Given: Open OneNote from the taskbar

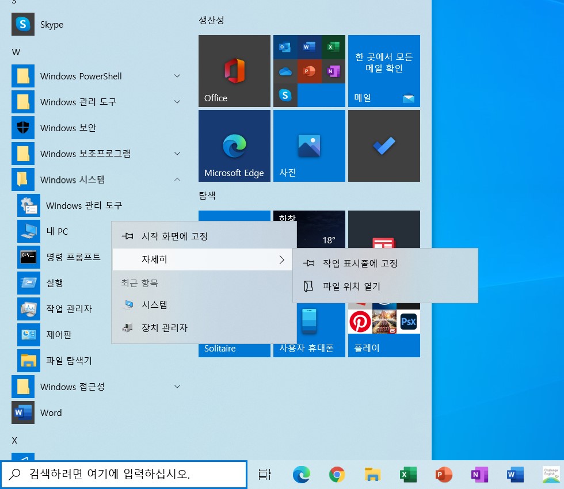Looking at the screenshot, I should click(479, 475).
